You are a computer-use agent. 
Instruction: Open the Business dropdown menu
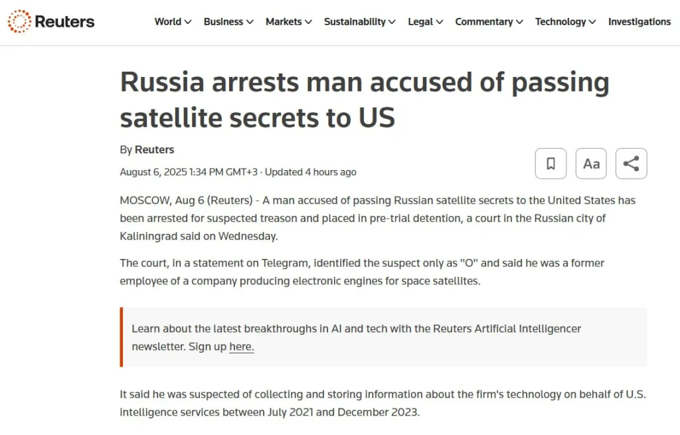(228, 21)
